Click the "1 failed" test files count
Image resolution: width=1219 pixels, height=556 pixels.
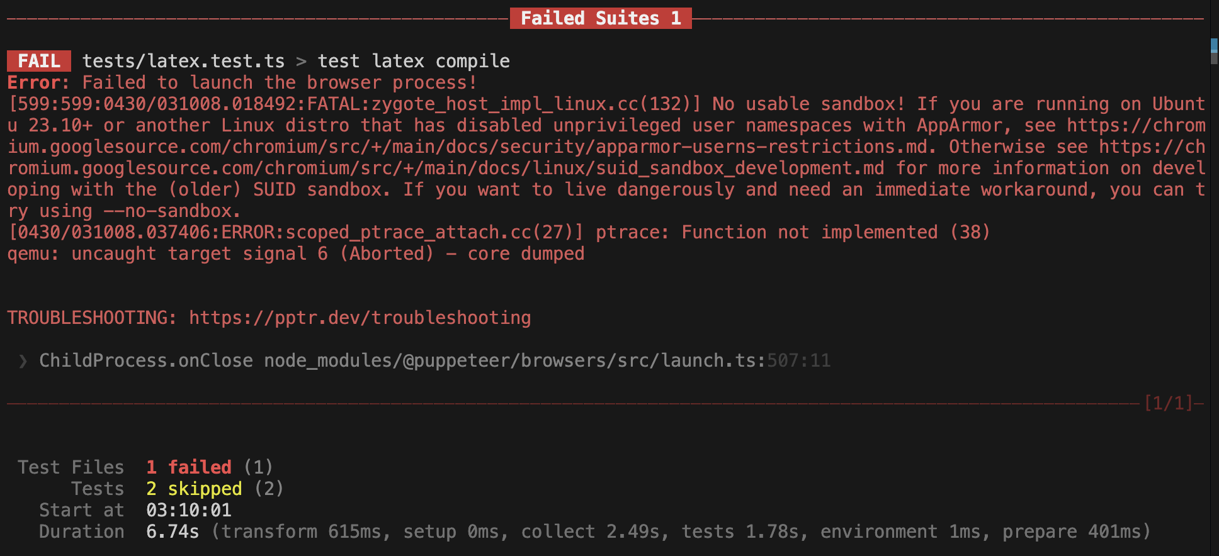(189, 467)
